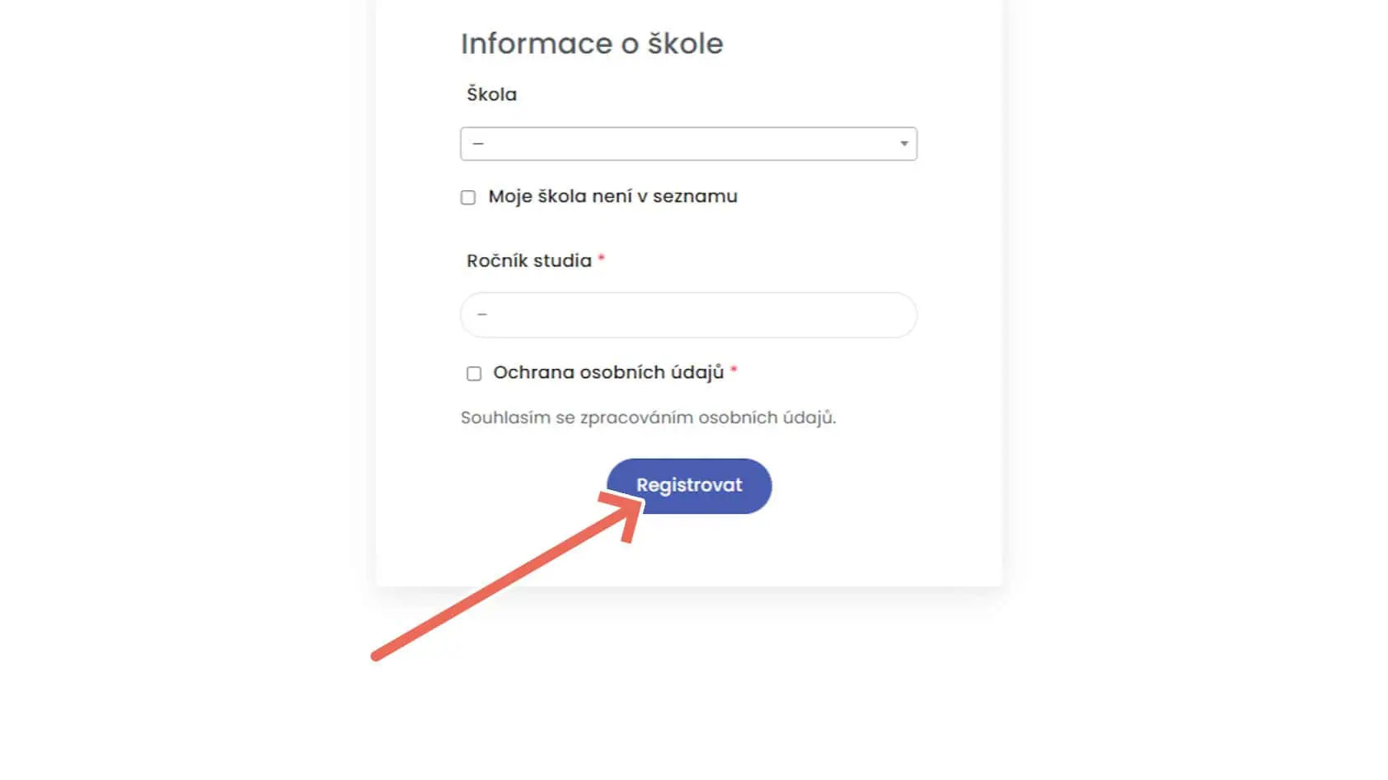This screenshot has width=1388, height=780.
Task: Tick the Ochrana osobních údajů checkbox
Action: tap(474, 374)
